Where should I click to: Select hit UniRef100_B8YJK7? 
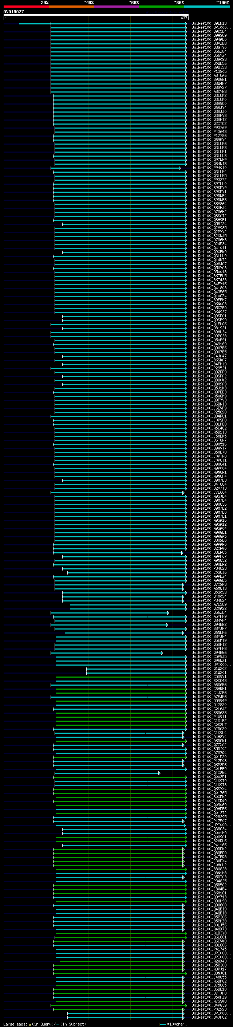point(209,629)
